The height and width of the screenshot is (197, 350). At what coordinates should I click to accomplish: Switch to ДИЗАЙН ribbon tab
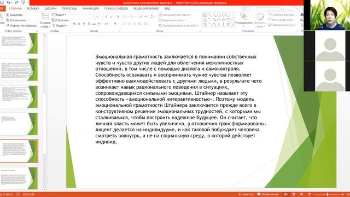click(x=51, y=9)
